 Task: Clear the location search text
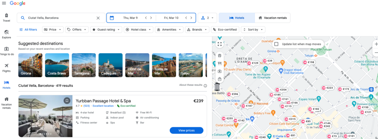pyautogui.click(x=98, y=18)
